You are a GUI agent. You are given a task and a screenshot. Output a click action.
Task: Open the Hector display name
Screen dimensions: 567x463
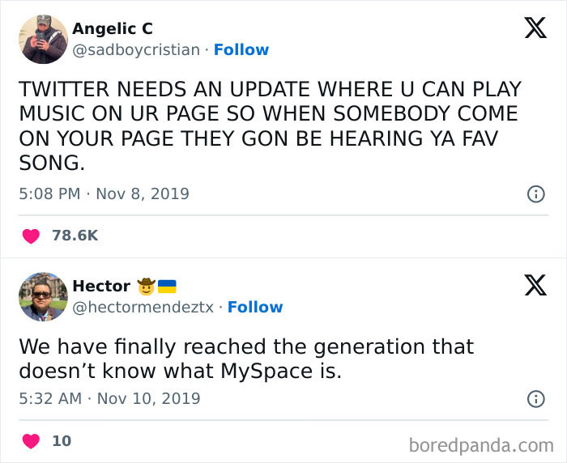(101, 286)
